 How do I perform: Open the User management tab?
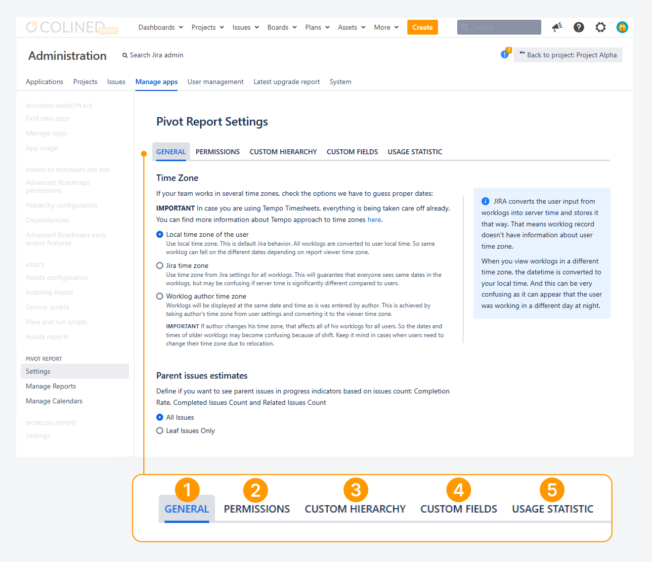tap(216, 82)
